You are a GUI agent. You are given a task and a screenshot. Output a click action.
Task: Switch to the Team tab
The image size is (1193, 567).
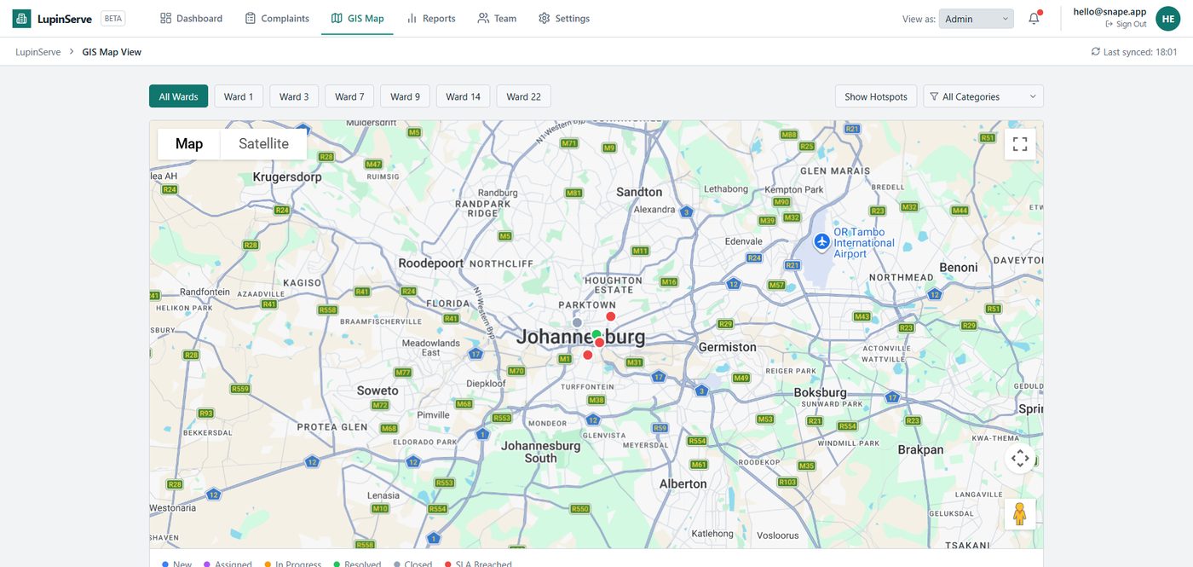(497, 18)
